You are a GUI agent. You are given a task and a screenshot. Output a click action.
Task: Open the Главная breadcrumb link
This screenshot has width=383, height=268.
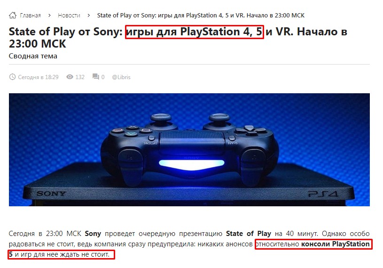point(30,16)
